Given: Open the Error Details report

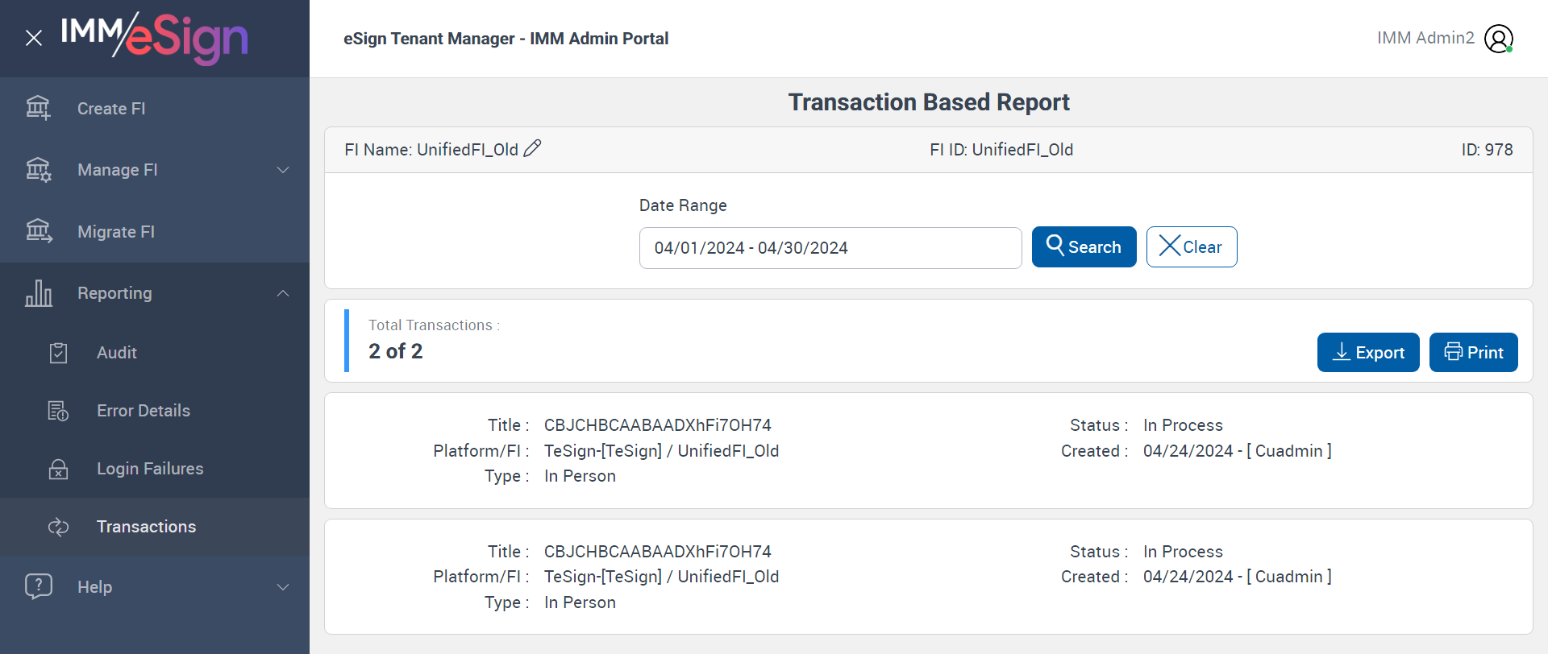Looking at the screenshot, I should click(155, 411).
